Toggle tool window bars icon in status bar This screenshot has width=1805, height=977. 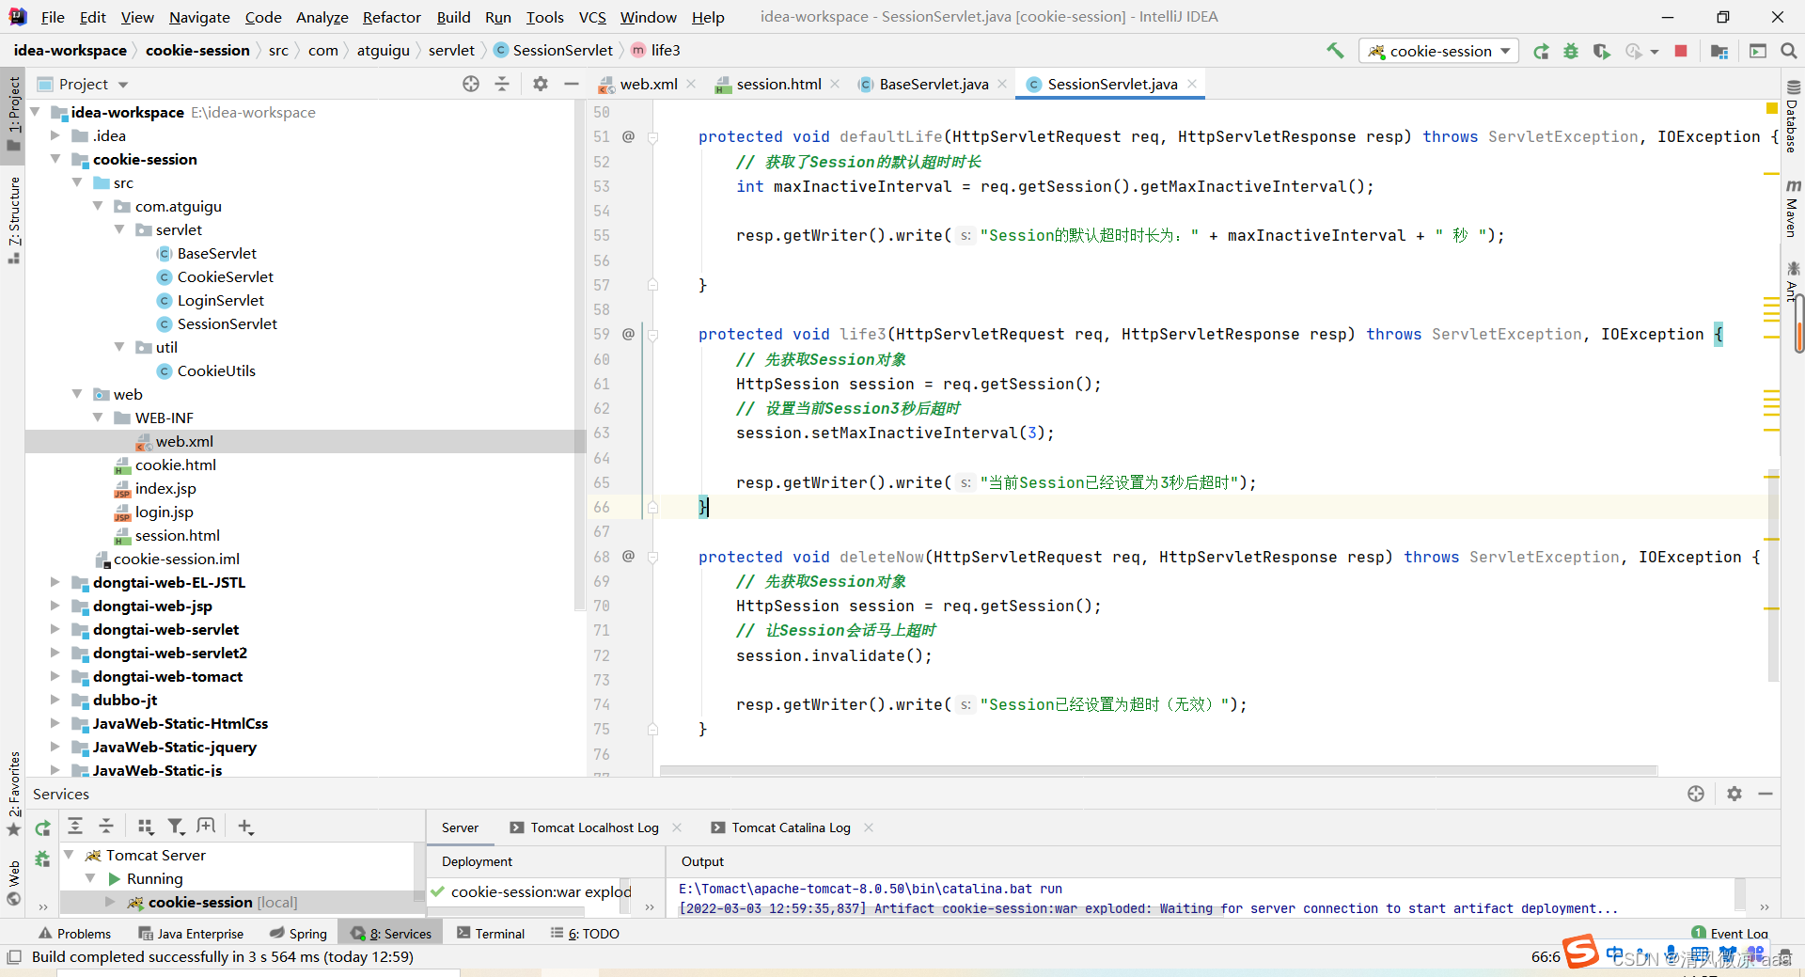point(13,956)
